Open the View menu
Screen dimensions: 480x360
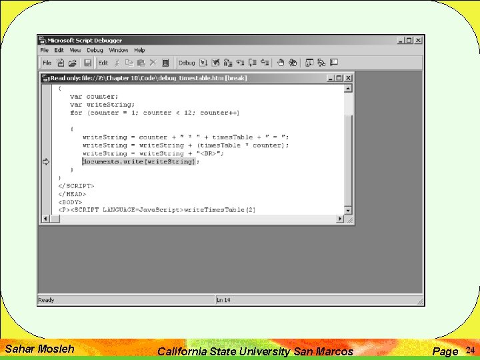click(x=75, y=50)
